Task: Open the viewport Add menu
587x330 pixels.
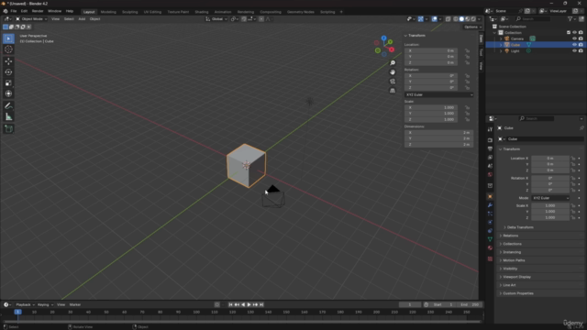Action: [82, 19]
